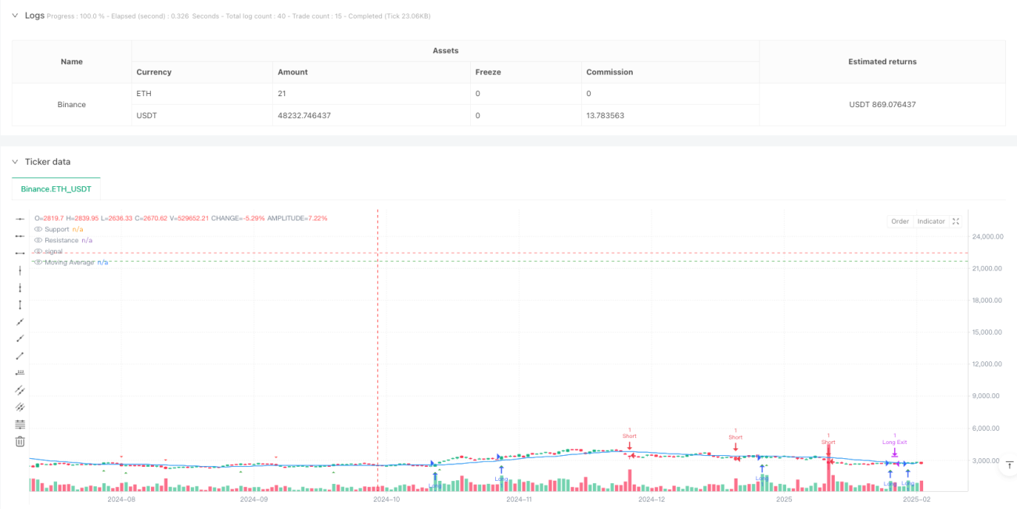Select the price line drawing tool
The image size is (1017, 509).
click(20, 372)
